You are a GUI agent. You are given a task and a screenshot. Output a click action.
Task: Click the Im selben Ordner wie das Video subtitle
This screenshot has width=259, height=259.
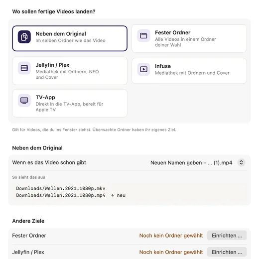click(70, 40)
